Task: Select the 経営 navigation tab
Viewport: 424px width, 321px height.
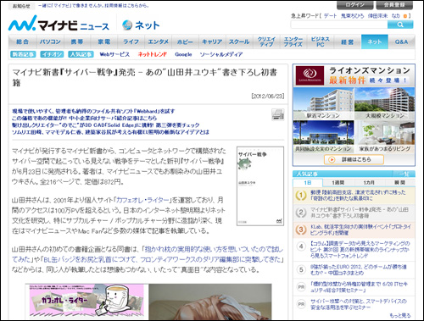Action: pyautogui.click(x=348, y=42)
